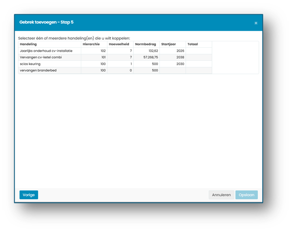The width and height of the screenshot is (291, 231).
Task: Click the Normbedrag 500 in scios keuring row
Action: click(x=155, y=64)
